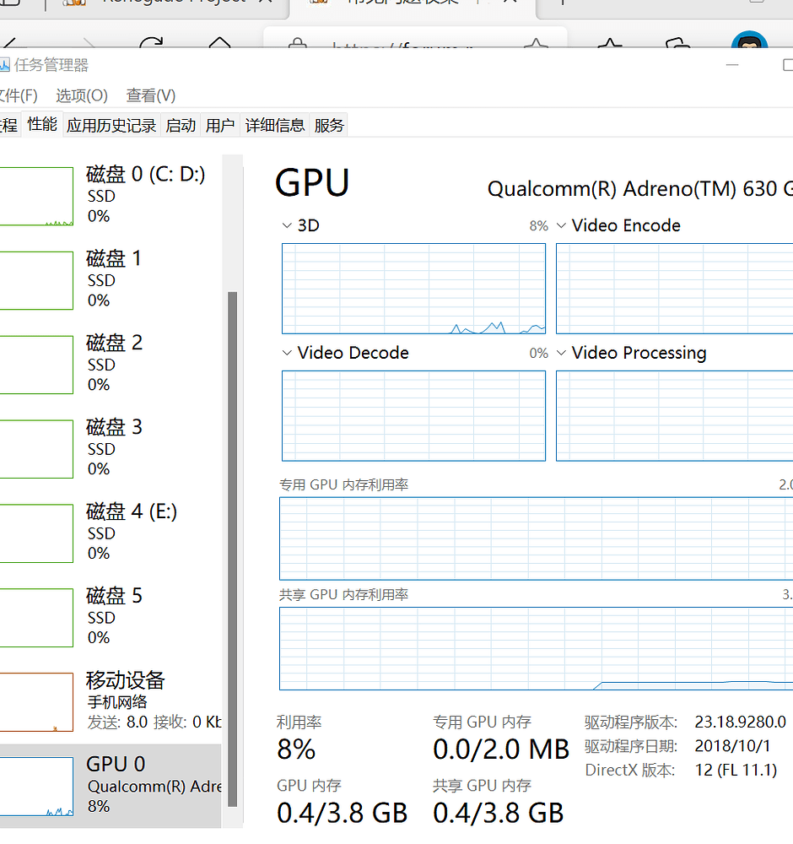The height and width of the screenshot is (844, 793).
Task: Click the 专用 GPU 内存 stat label
Action: point(482,722)
